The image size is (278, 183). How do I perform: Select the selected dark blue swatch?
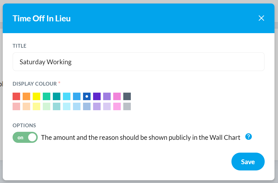87,96
